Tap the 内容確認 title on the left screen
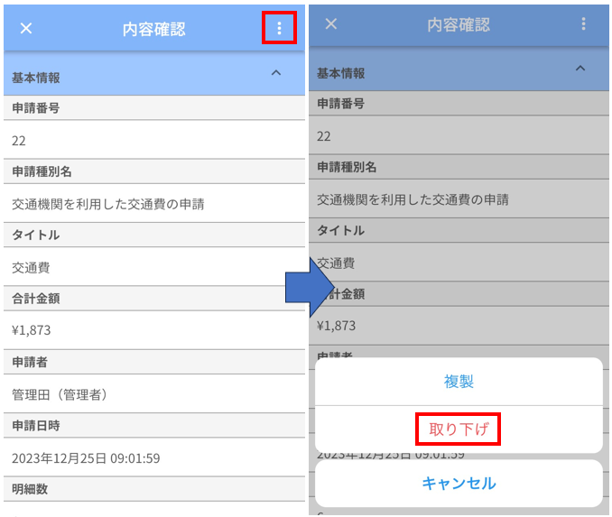Screen dimensions: 612x517 (153, 29)
